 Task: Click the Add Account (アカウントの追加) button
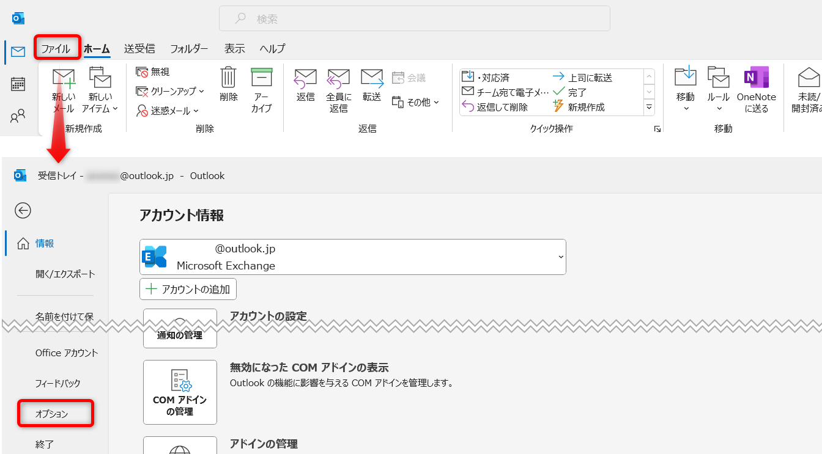[x=188, y=289]
